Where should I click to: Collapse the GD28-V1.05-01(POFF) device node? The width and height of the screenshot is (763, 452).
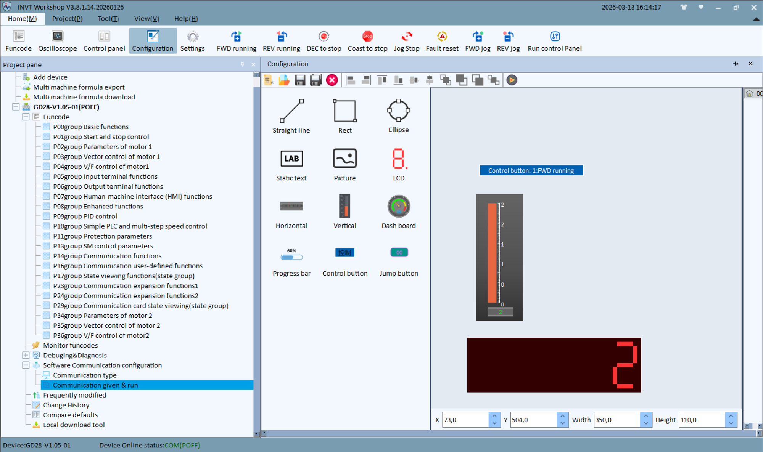[15, 107]
